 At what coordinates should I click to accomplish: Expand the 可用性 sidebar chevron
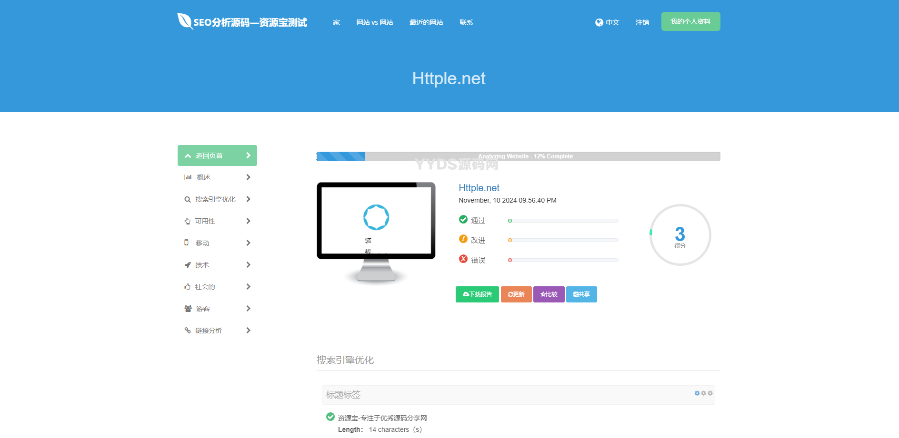(248, 221)
